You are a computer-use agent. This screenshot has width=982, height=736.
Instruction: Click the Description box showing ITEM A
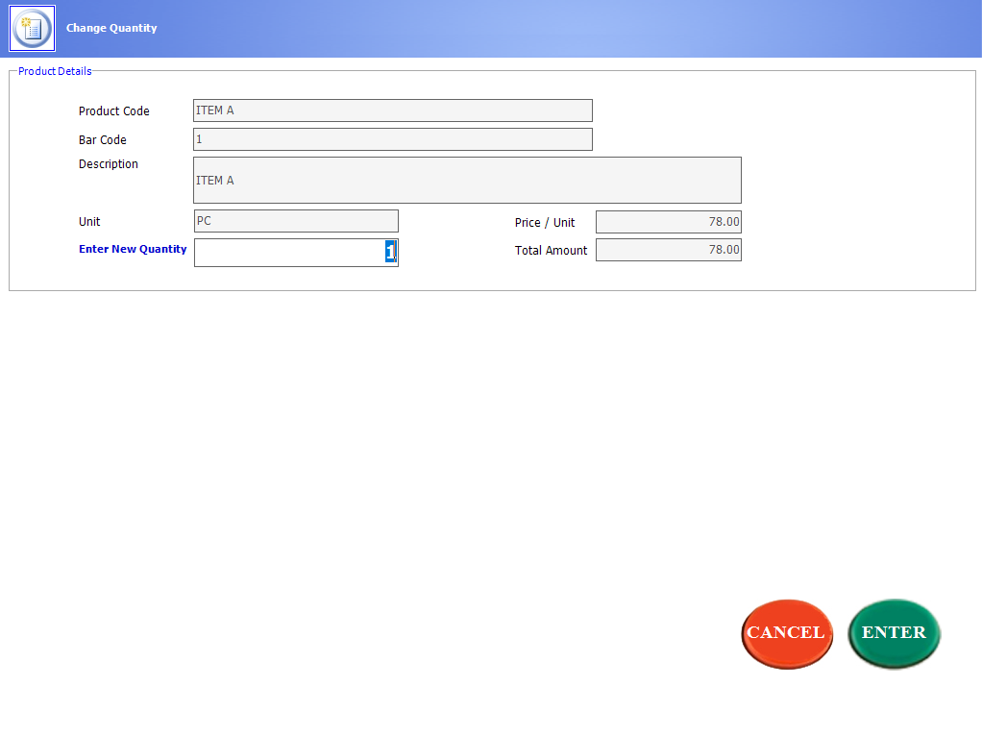click(x=467, y=180)
